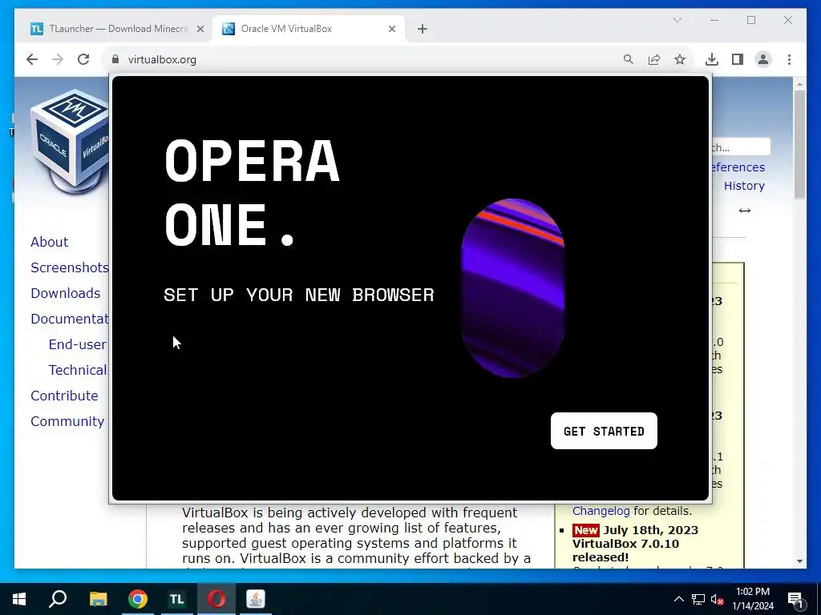The height and width of the screenshot is (615, 821).
Task: View site info via the padlock icon
Action: pos(115,59)
